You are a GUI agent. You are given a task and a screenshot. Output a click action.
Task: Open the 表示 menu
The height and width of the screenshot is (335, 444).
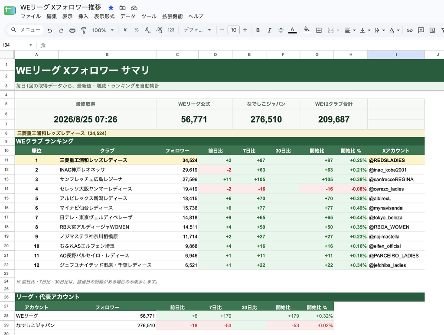pos(67,16)
